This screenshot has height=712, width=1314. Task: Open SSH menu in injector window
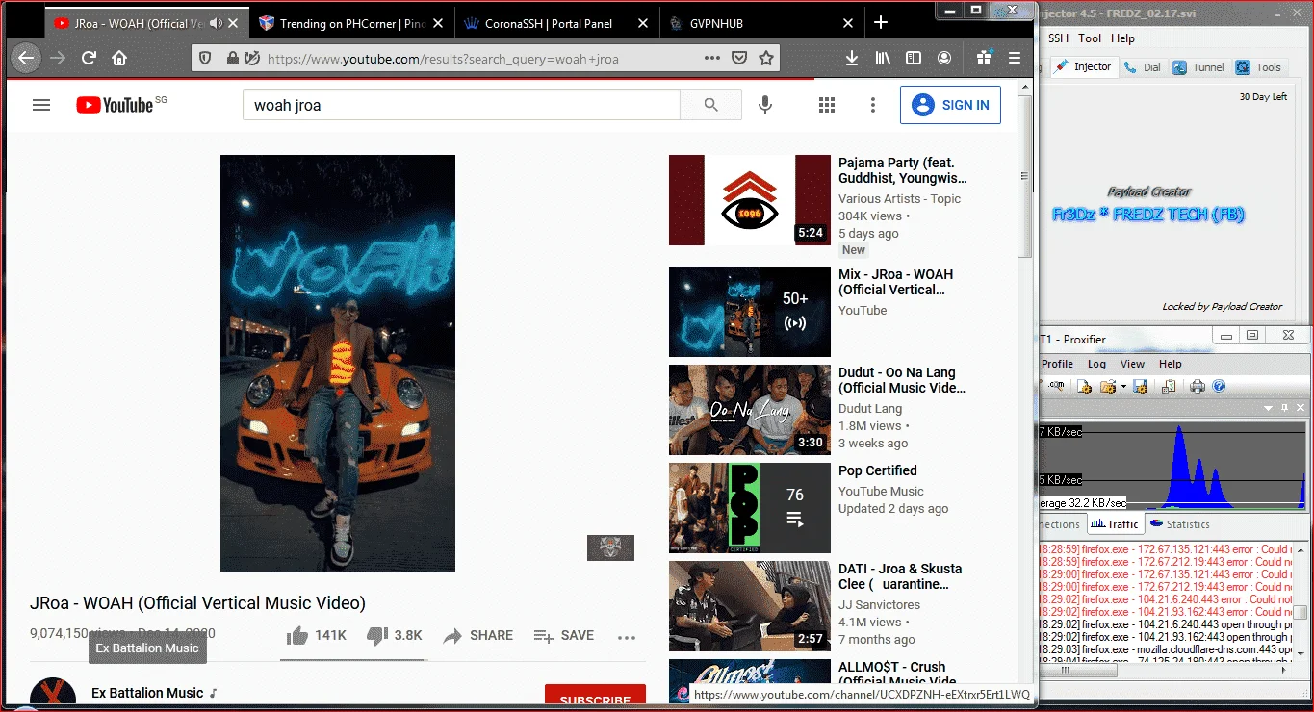[1058, 38]
